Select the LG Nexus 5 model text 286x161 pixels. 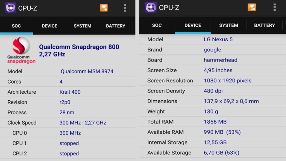tap(218, 39)
